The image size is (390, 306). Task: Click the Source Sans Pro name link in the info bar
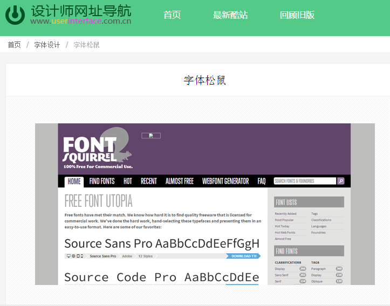102,256
